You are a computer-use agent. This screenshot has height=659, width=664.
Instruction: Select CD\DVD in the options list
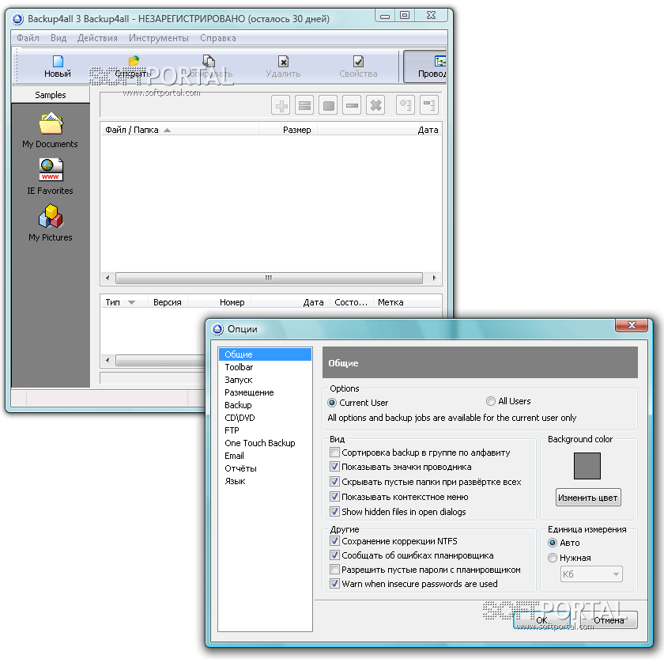point(265,418)
